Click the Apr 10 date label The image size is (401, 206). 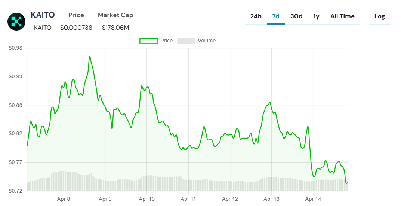click(146, 199)
